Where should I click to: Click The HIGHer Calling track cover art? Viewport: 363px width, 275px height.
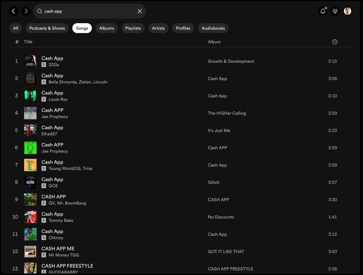coord(30,113)
